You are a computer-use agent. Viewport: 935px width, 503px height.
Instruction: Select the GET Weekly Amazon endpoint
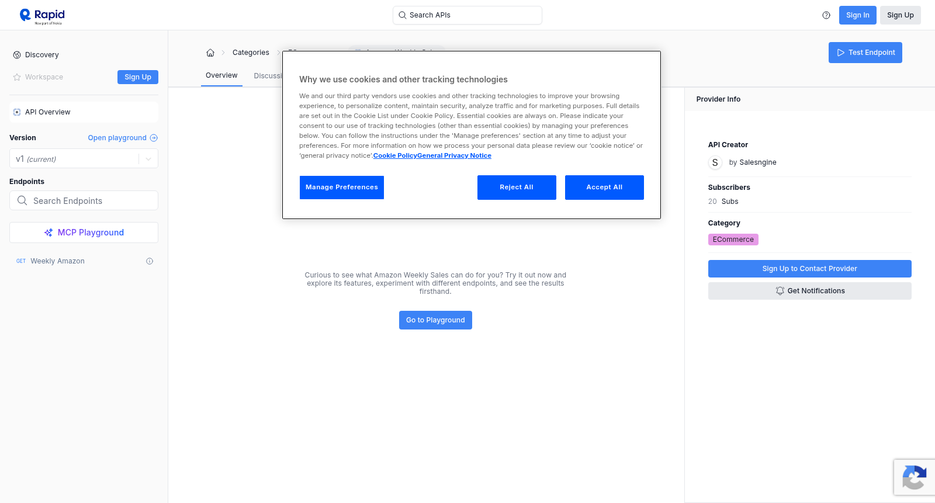(x=84, y=261)
